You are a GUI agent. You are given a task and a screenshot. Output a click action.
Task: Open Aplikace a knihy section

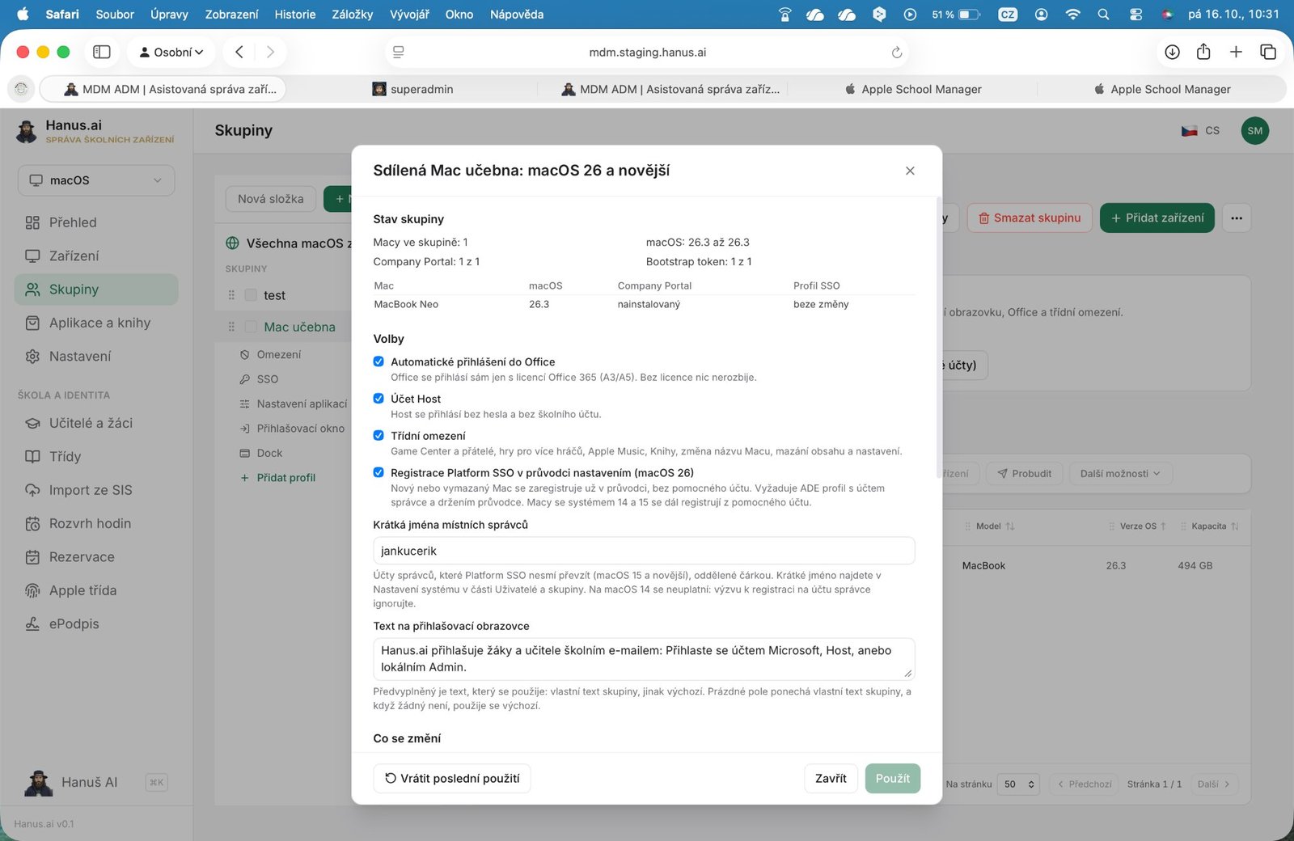[x=96, y=323]
